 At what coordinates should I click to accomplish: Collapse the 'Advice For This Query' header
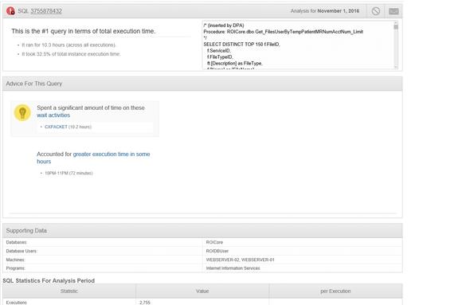coord(202,84)
